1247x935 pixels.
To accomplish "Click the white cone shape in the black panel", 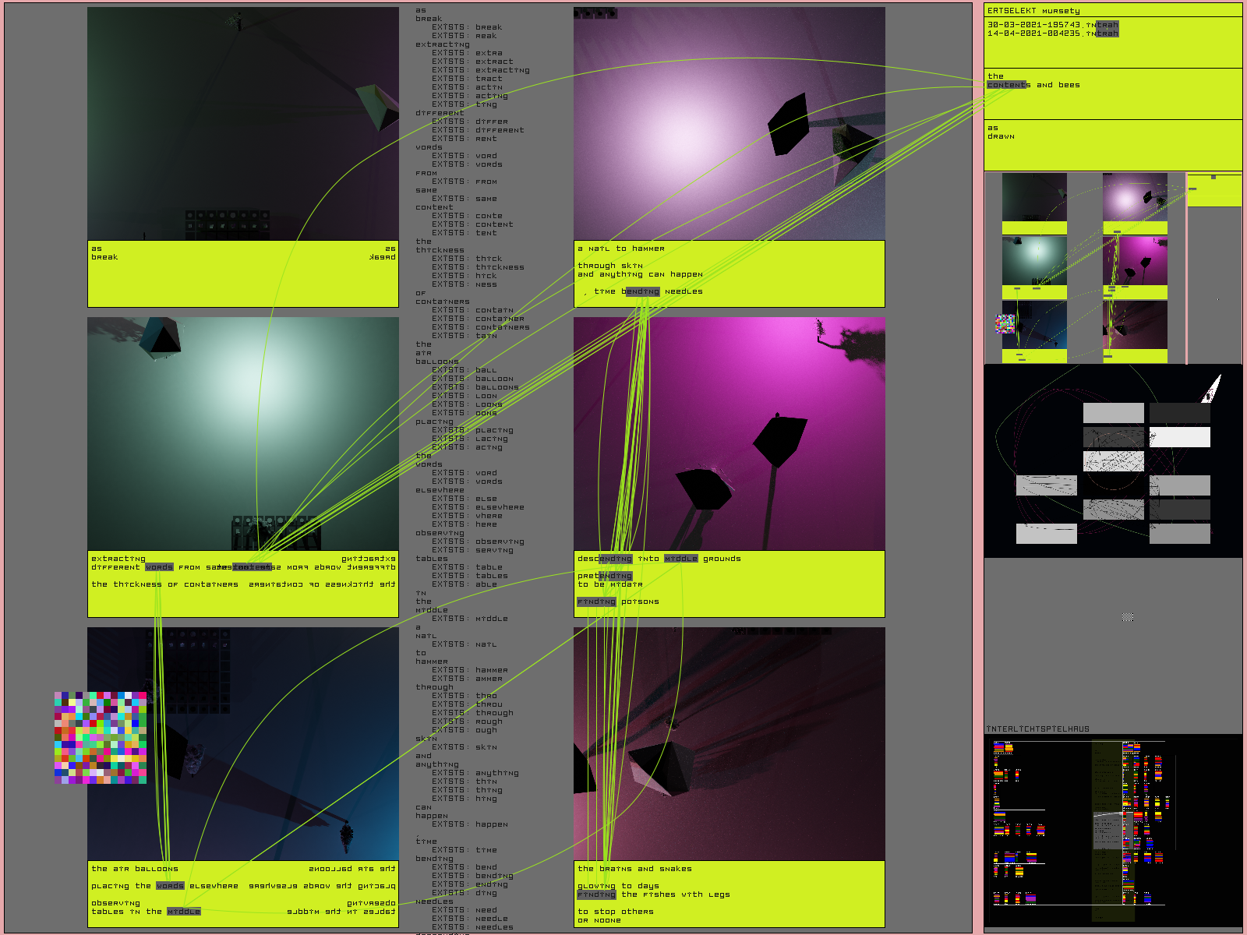I will click(1213, 387).
